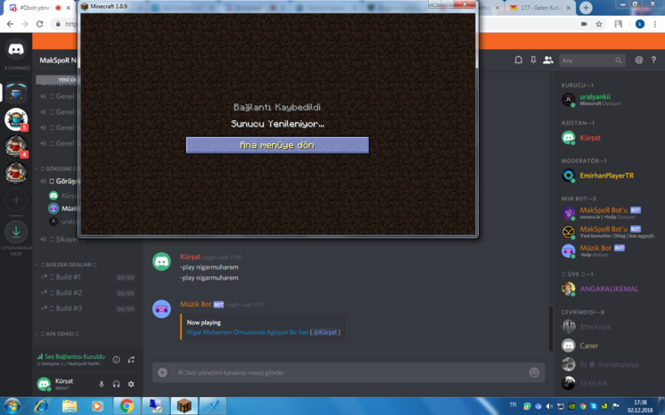Mute microphone in user panel
This screenshot has height=415, width=665.
pos(102,384)
